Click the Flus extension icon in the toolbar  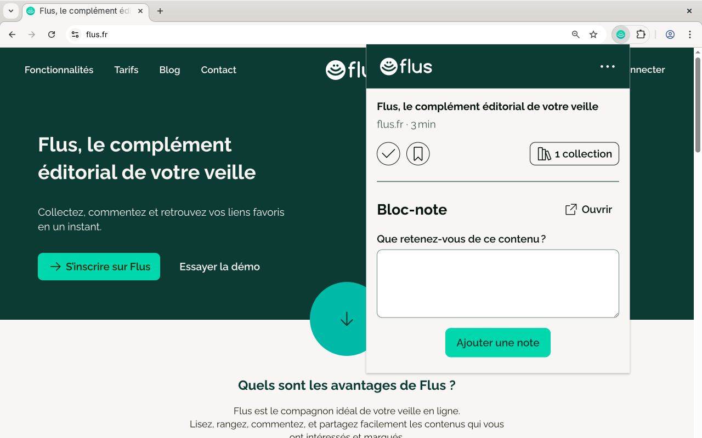[621, 34]
